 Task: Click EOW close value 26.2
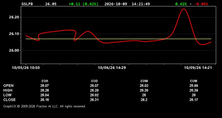[144, 100]
